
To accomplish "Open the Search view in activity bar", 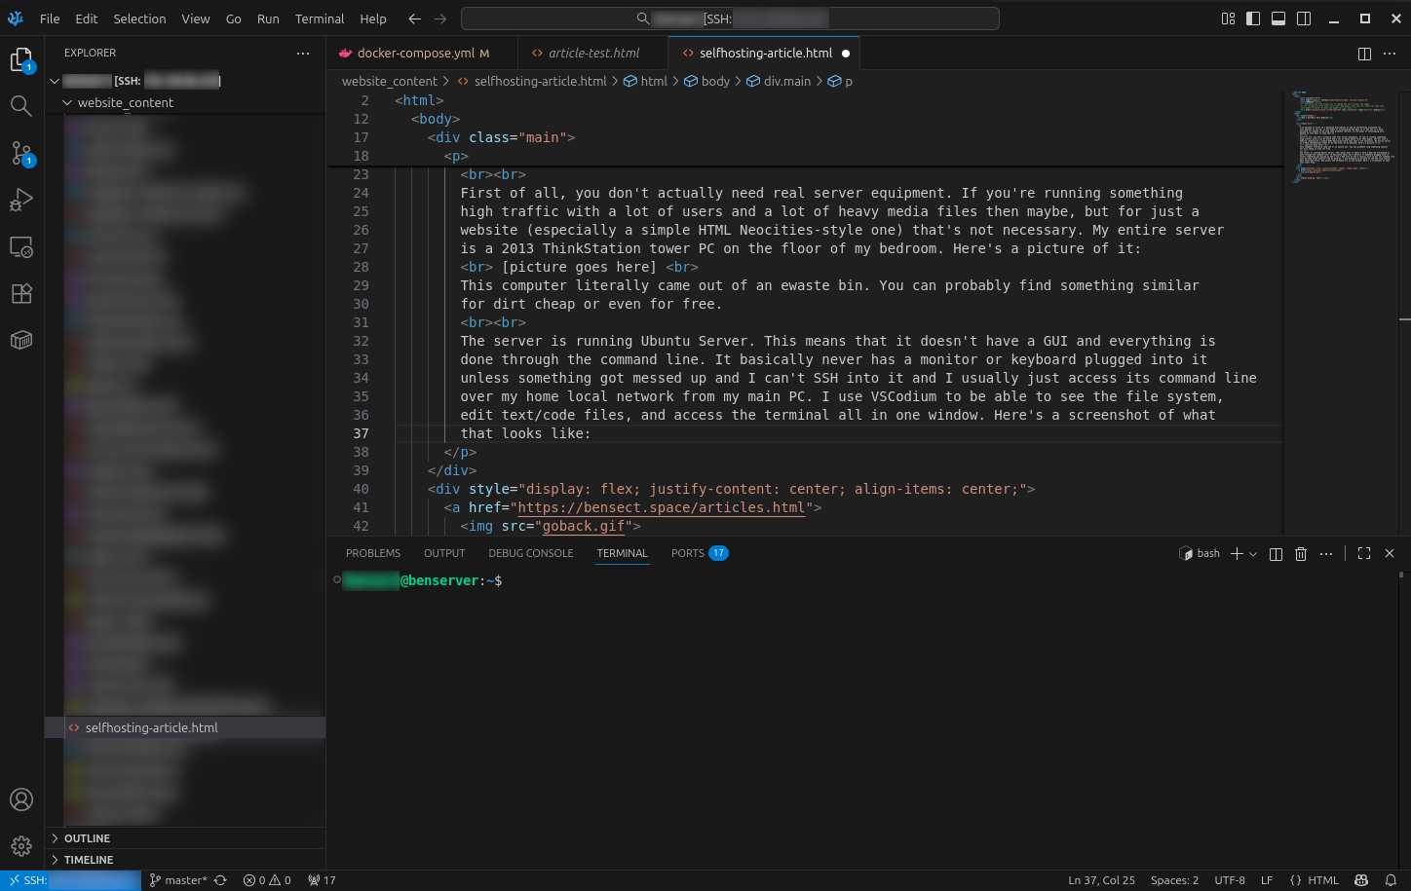I will pyautogui.click(x=21, y=105).
